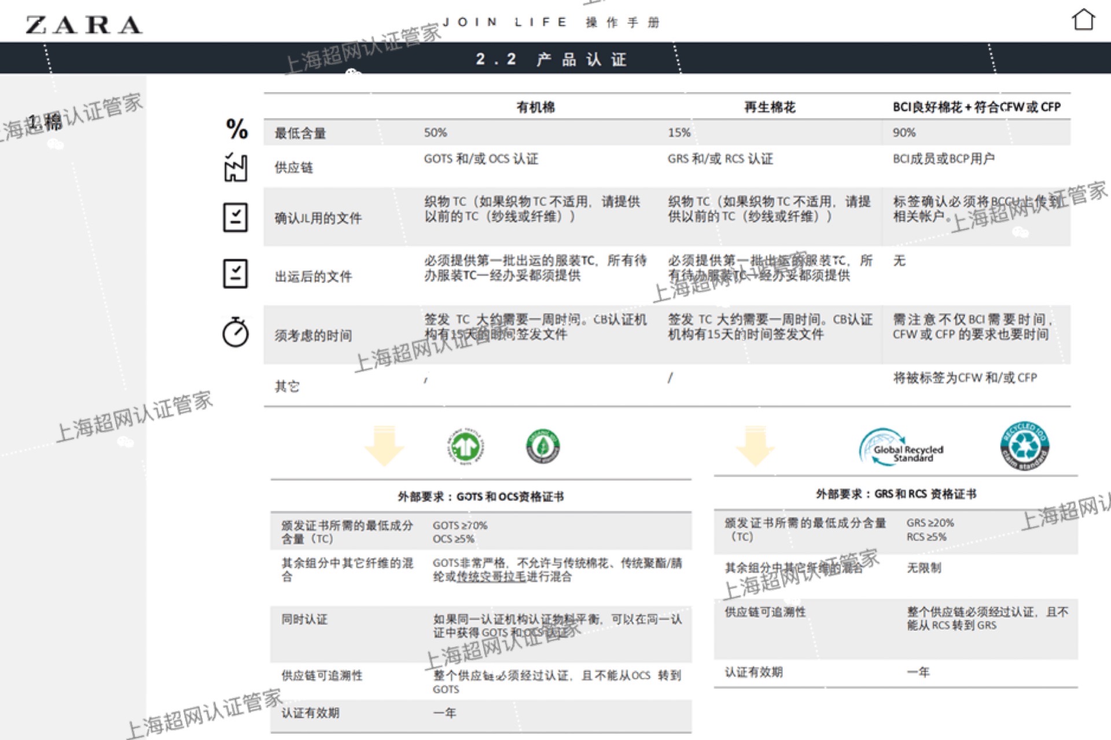The width and height of the screenshot is (1111, 740).
Task: Click 无限制 in GRS table
Action: pos(924,568)
